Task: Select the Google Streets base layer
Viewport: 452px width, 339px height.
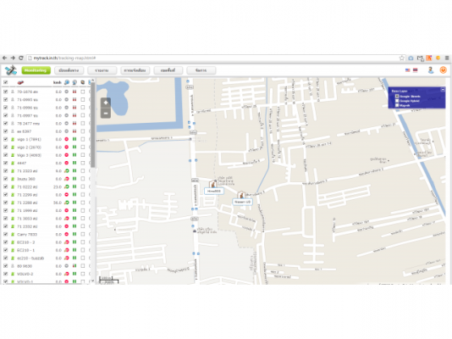Action: click(x=397, y=97)
